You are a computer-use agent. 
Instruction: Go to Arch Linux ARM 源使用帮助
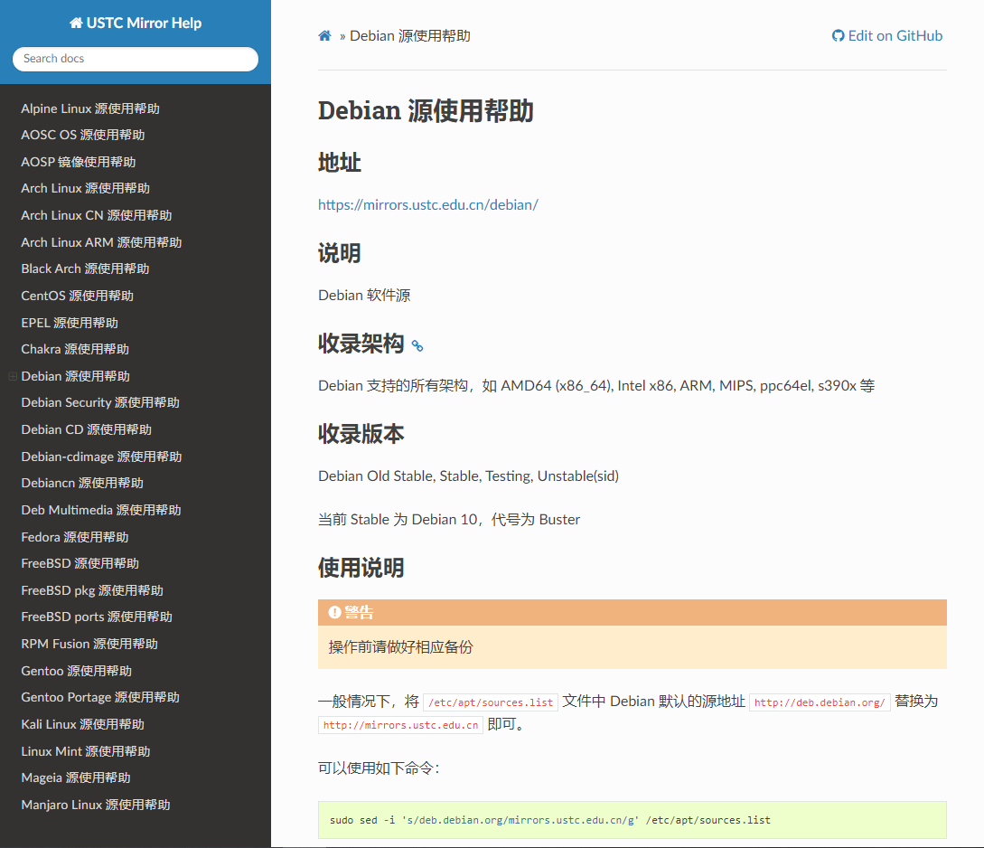click(x=102, y=242)
